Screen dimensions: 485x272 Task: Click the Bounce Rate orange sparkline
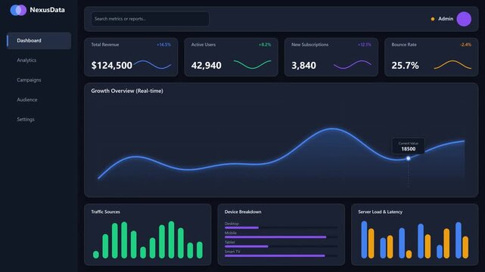click(452, 64)
